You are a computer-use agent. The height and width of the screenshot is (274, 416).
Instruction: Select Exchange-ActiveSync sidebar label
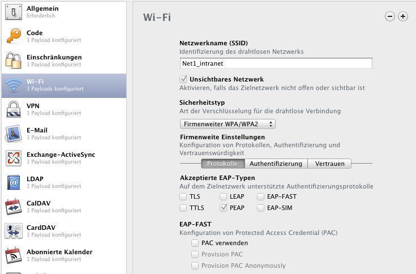click(x=61, y=155)
